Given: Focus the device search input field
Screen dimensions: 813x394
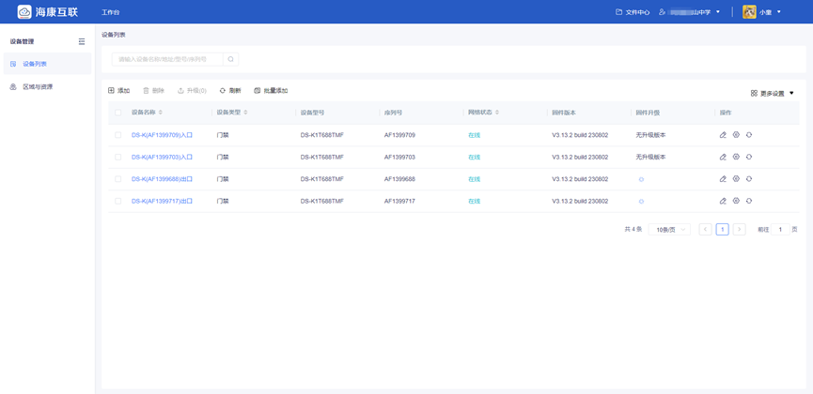Looking at the screenshot, I should click(167, 59).
